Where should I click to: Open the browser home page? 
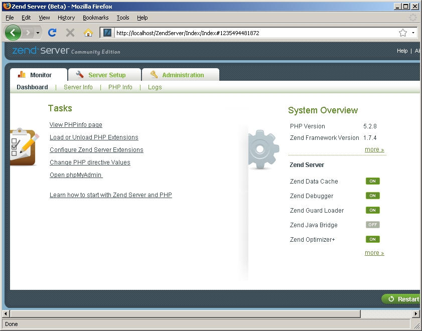[89, 33]
